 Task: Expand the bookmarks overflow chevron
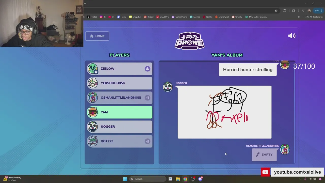(x=299, y=17)
